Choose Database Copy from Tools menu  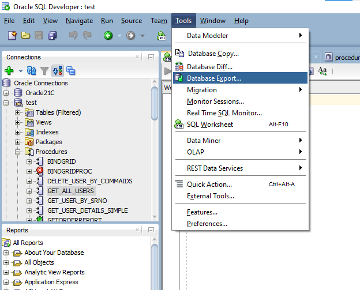click(x=240, y=54)
